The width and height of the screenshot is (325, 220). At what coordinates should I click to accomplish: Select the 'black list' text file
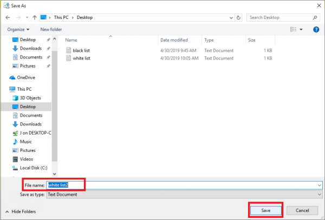[x=81, y=50]
